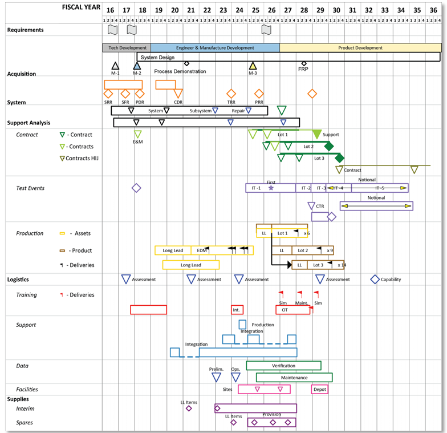Click the First star in IT-1
Screen dimensions: 447x433
271,188
